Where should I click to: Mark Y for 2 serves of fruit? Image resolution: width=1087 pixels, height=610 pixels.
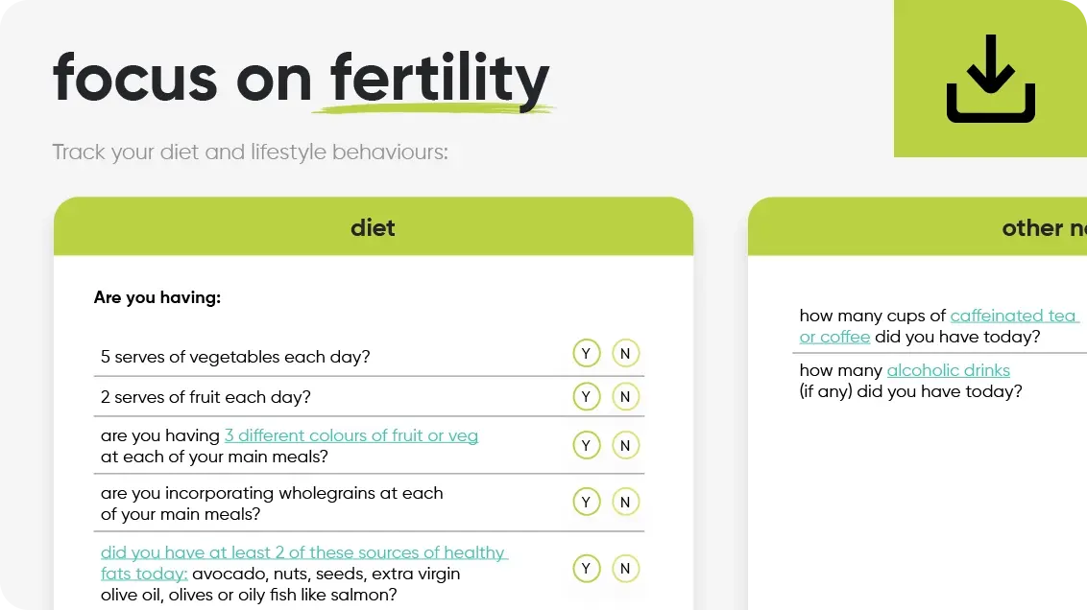(x=587, y=396)
